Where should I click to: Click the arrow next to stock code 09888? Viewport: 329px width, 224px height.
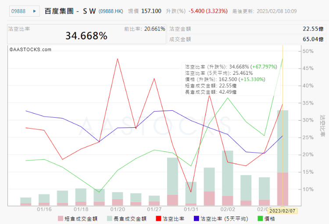click(35, 11)
